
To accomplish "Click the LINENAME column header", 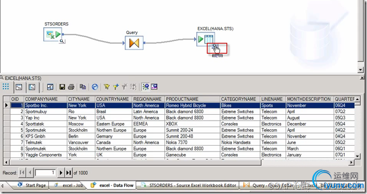I will coord(273,99).
